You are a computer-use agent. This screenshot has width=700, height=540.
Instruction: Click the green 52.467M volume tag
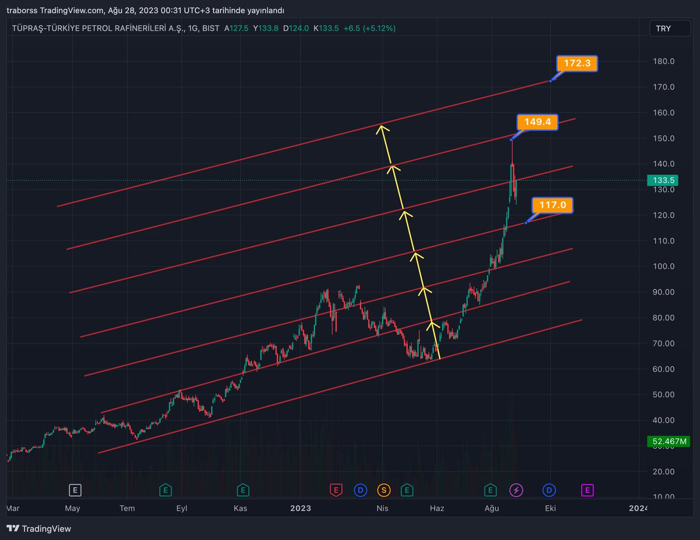coord(667,441)
